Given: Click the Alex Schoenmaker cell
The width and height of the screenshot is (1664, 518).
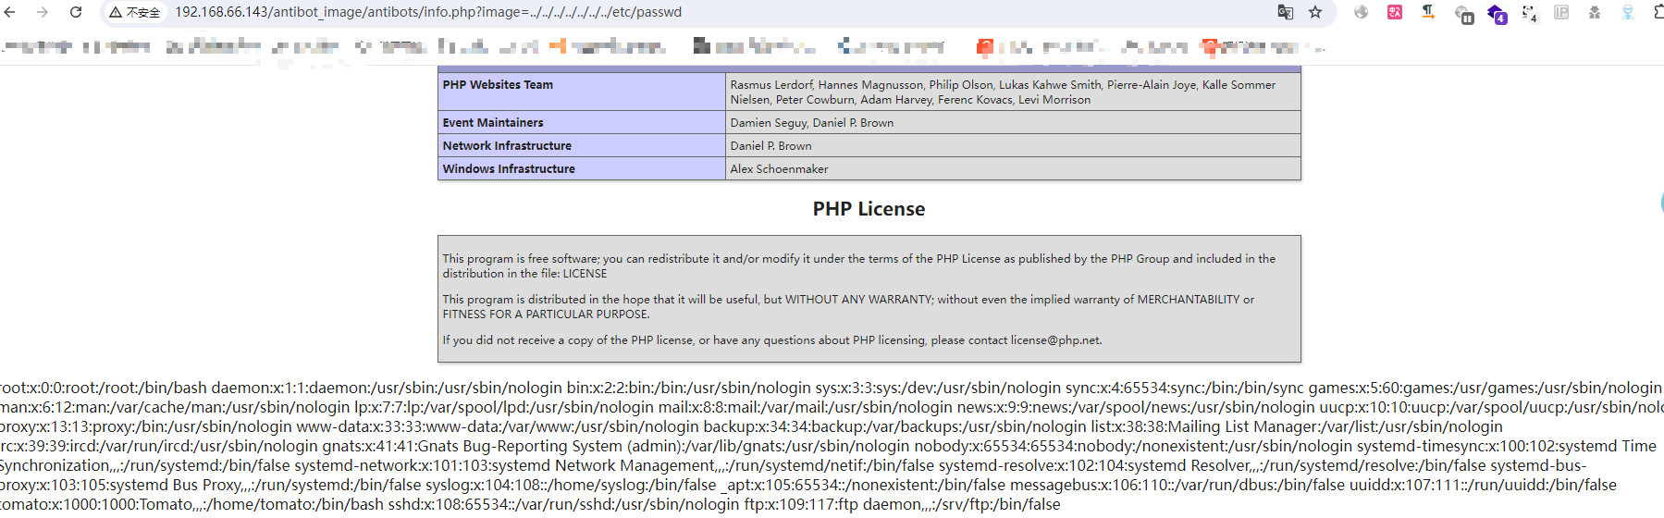Looking at the screenshot, I should pyautogui.click(x=1013, y=168).
